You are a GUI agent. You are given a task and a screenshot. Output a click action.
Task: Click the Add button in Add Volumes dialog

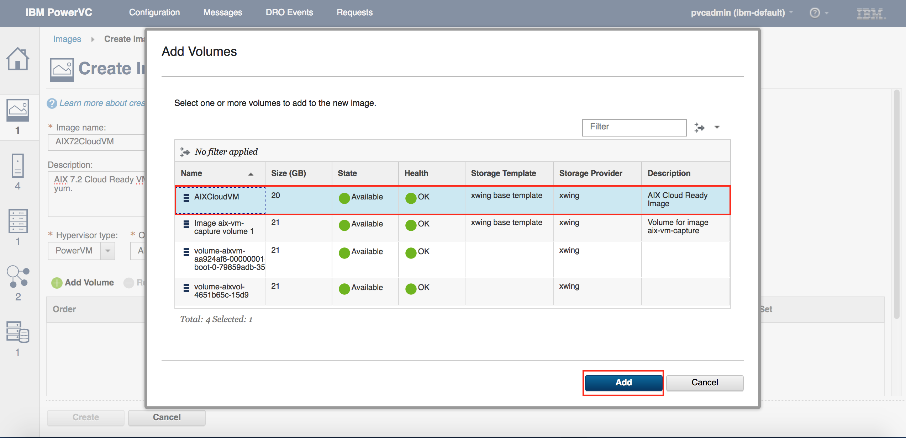click(623, 383)
